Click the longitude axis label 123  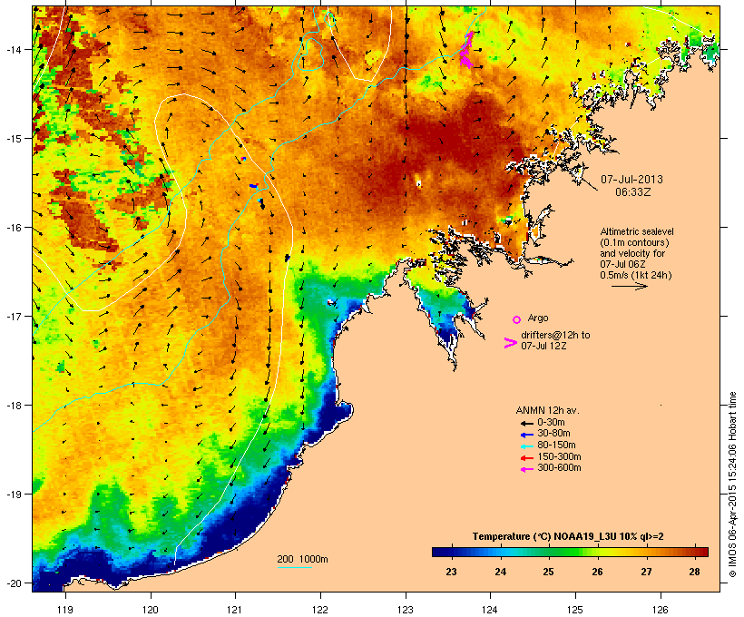coord(405,610)
